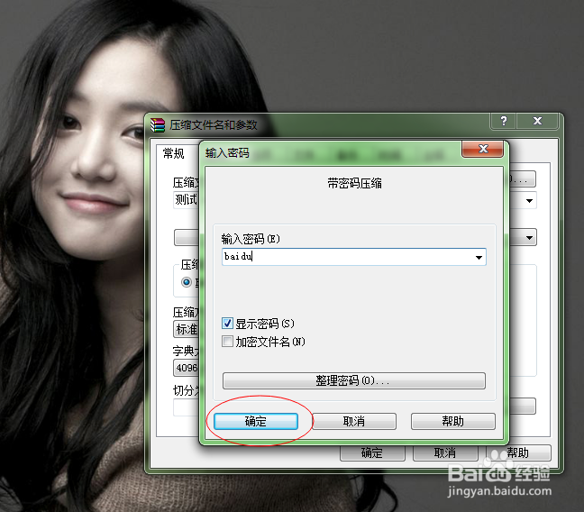Image resolution: width=584 pixels, height=512 pixels.
Task: Click 确定 in the 输入密码 dialog
Action: tap(256, 422)
